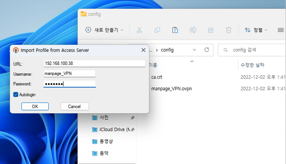Screen dimensions: 286x164
Task: Click the config folder icon in title bar
Action: 84,14
